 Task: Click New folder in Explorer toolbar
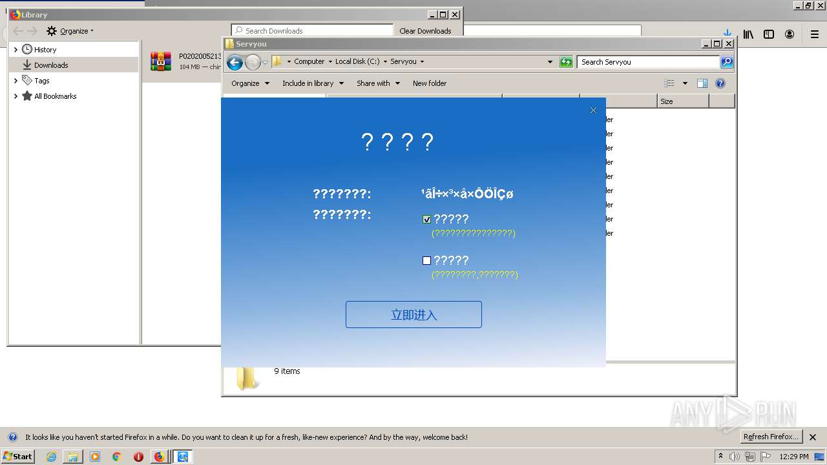click(430, 83)
